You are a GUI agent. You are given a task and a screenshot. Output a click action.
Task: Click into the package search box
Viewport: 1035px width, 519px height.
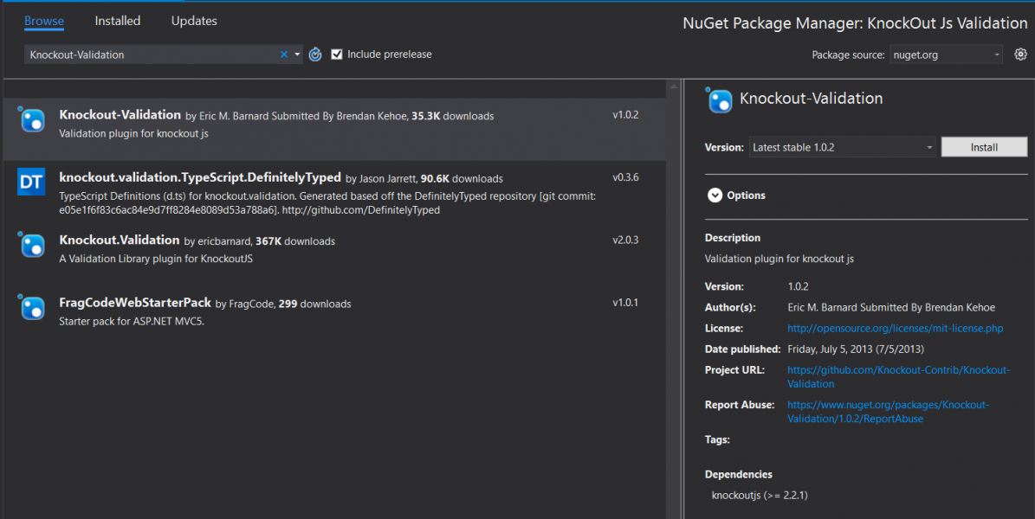click(152, 54)
